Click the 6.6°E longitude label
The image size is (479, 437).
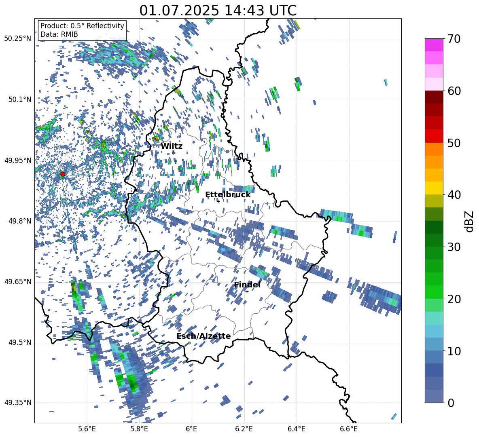click(349, 429)
